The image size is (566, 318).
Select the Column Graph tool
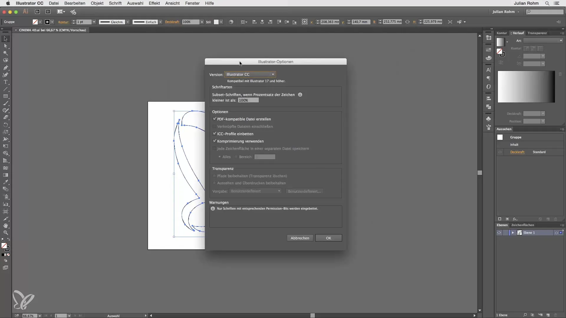pyautogui.click(x=6, y=204)
